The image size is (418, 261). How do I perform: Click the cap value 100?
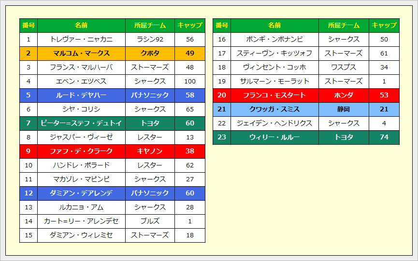coord(190,82)
